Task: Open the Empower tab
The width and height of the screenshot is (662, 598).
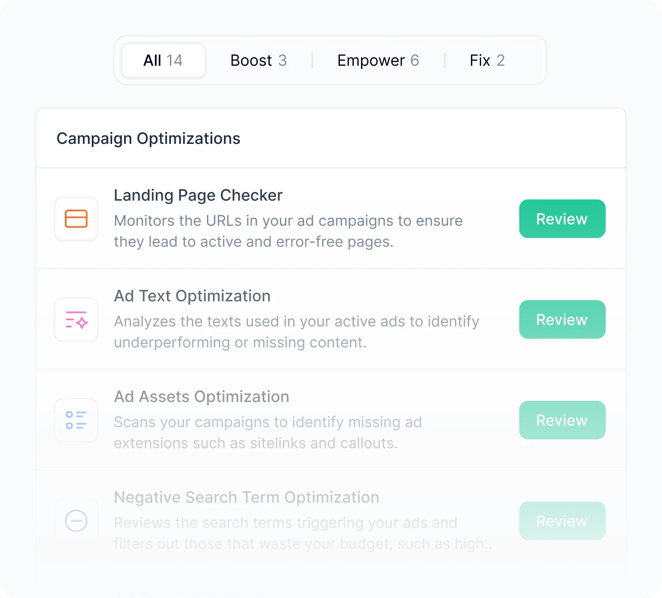Action: pyautogui.click(x=378, y=60)
